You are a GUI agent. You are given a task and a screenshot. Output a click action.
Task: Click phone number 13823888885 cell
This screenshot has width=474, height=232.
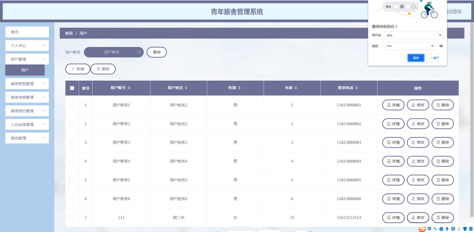pos(349,180)
